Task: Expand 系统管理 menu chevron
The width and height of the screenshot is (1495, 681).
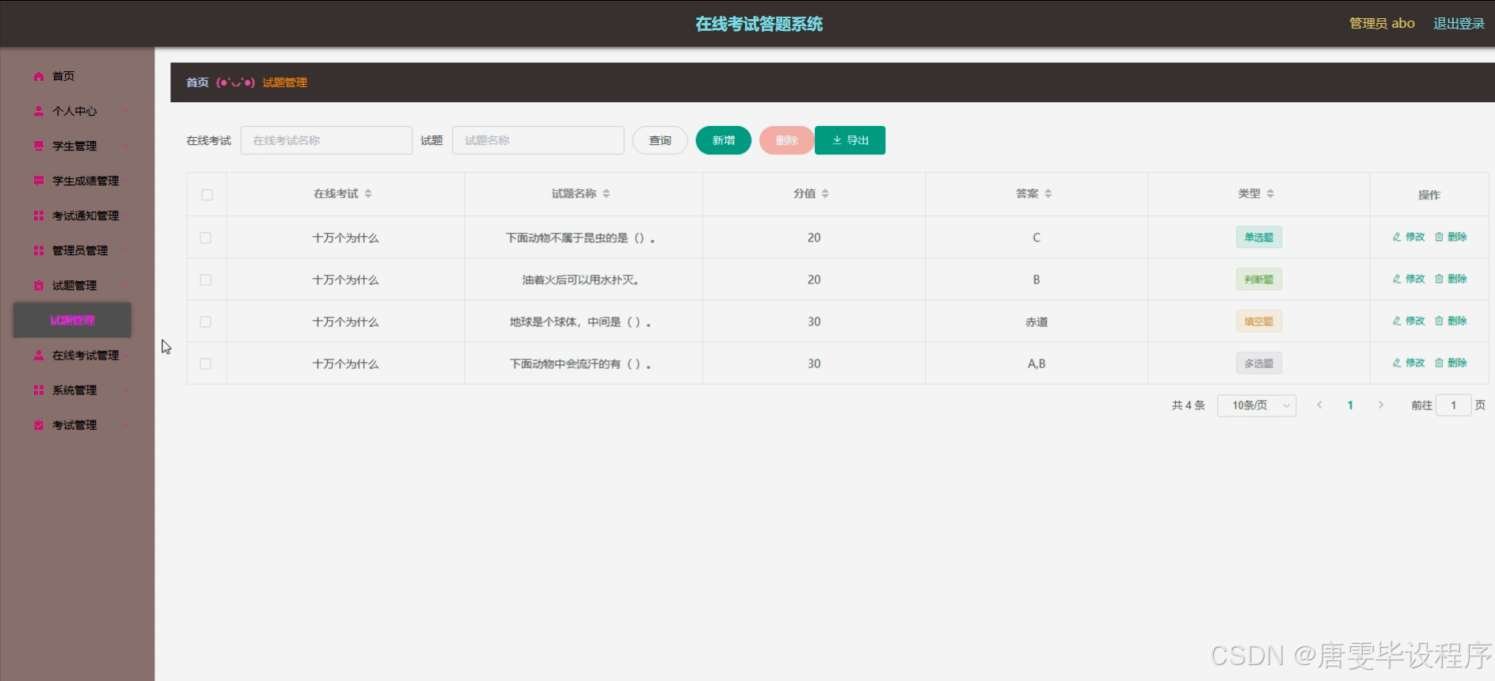Action: click(126, 390)
